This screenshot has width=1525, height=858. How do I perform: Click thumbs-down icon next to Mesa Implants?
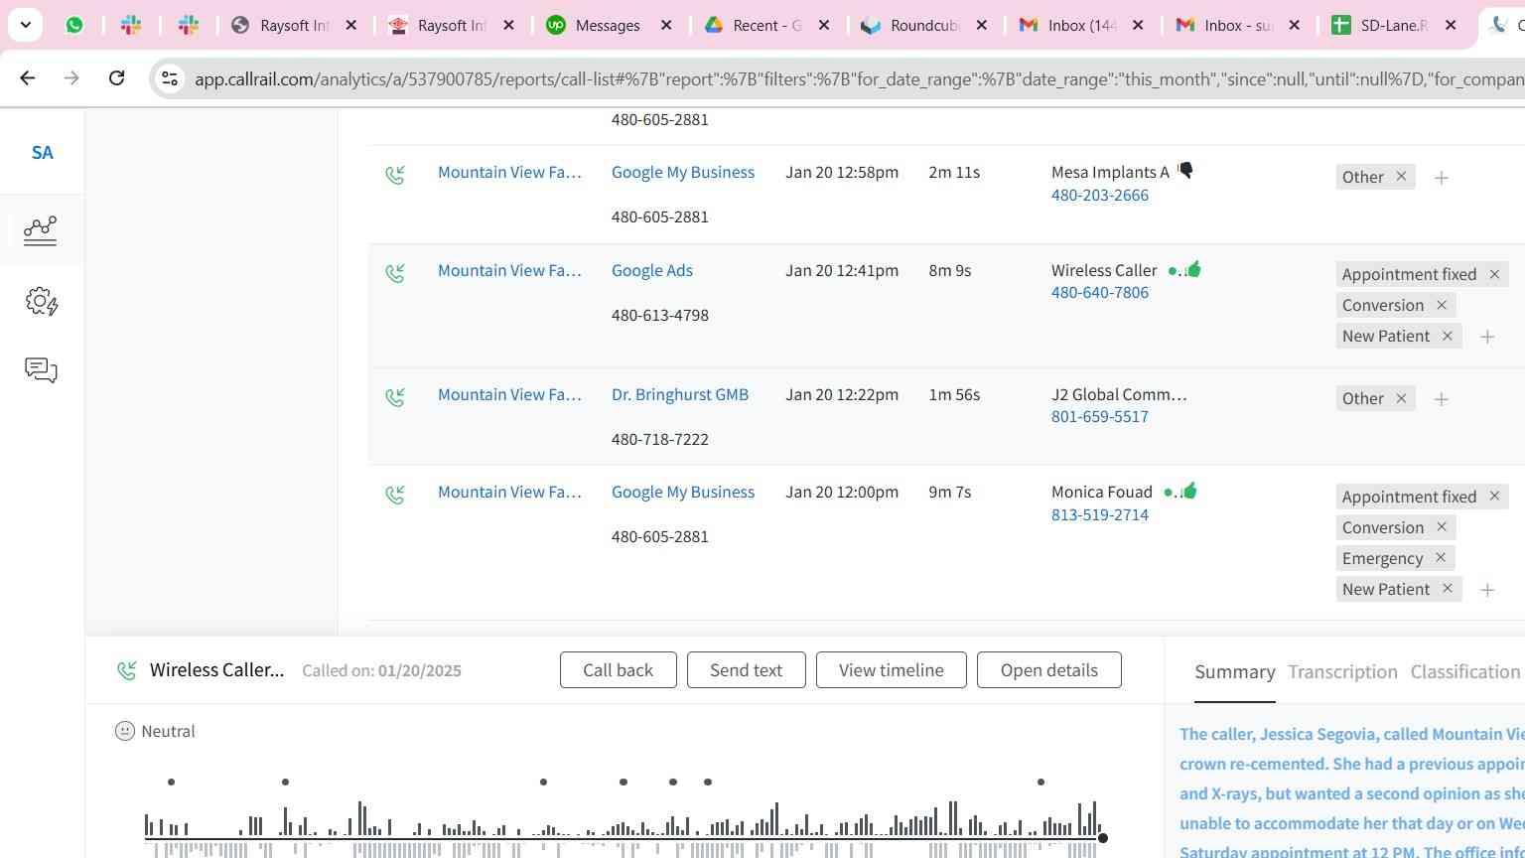click(1185, 171)
